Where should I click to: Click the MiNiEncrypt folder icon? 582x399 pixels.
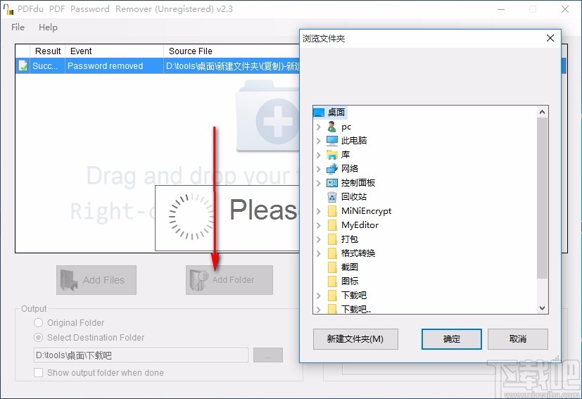[x=332, y=211]
